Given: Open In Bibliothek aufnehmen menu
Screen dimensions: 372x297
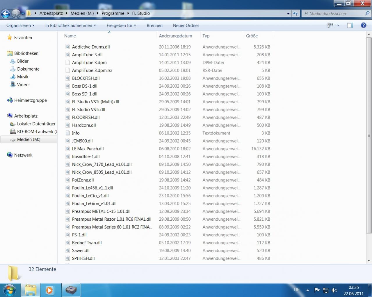Looking at the screenshot, I should coord(70,25).
